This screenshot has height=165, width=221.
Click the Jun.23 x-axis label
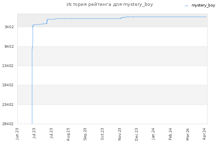17,134
